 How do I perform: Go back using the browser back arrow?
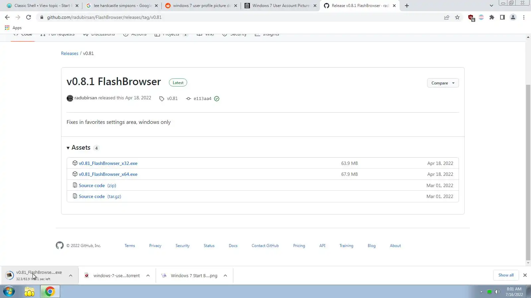[7, 17]
